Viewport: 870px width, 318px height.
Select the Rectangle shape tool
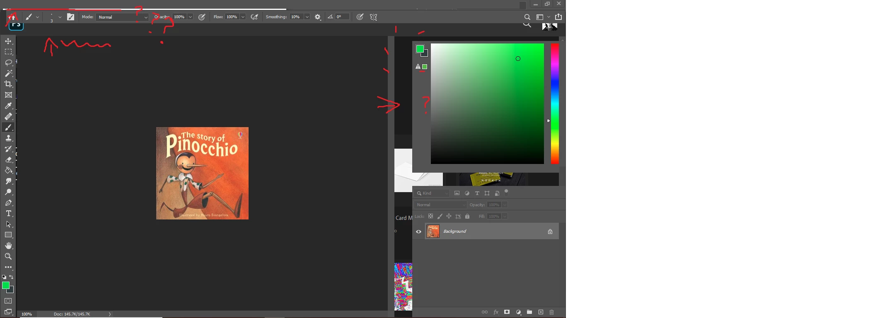pyautogui.click(x=8, y=235)
